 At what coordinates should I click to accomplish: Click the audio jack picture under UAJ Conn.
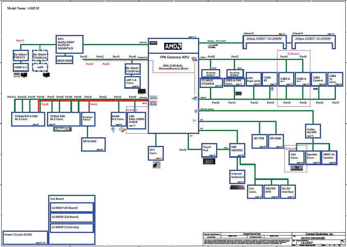[x=297, y=168]
